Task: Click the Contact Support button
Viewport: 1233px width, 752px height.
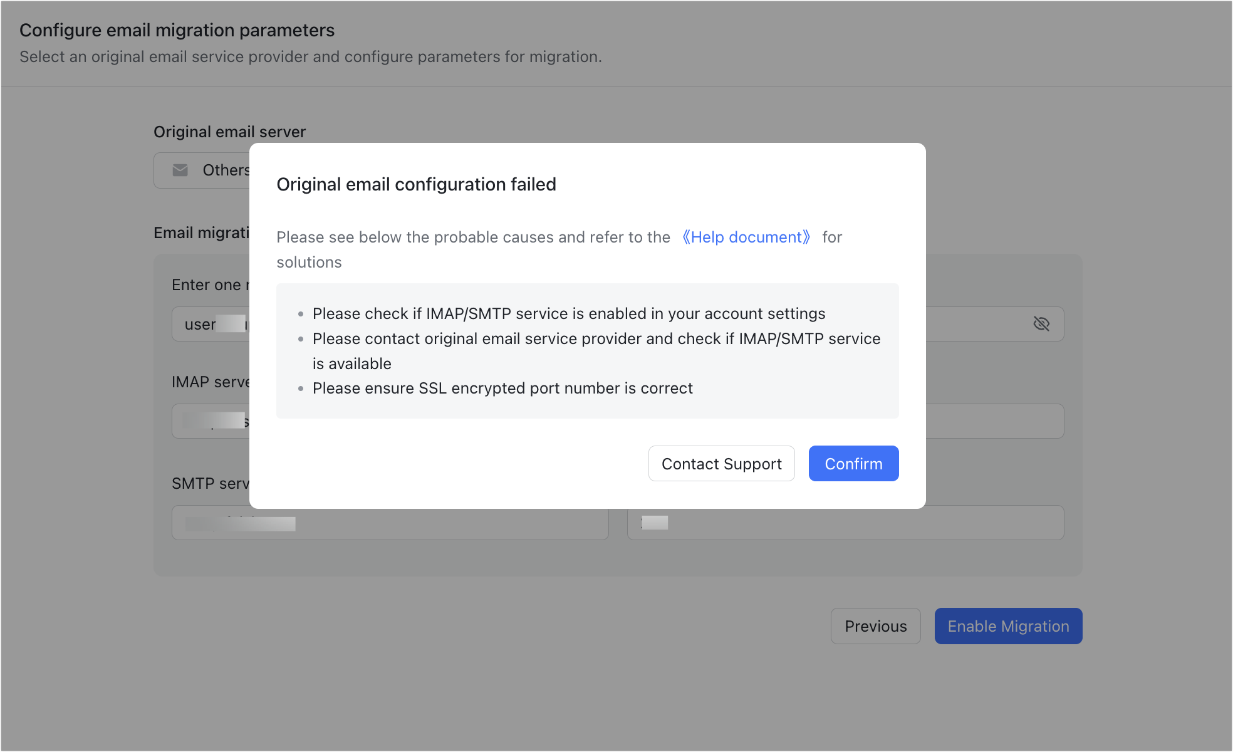Action: [721, 463]
